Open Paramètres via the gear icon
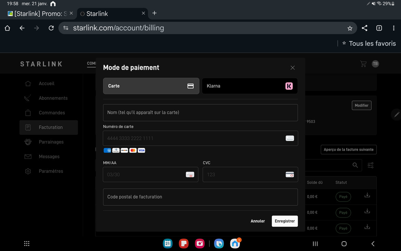 pyautogui.click(x=28, y=171)
